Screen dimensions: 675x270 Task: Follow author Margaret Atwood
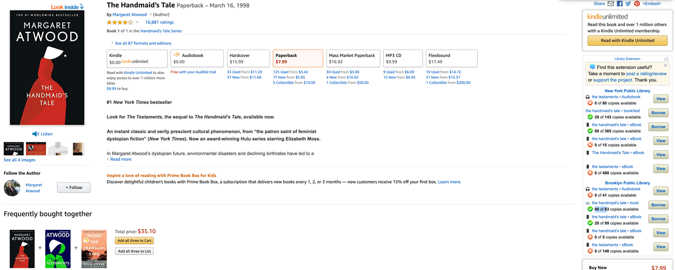click(74, 187)
